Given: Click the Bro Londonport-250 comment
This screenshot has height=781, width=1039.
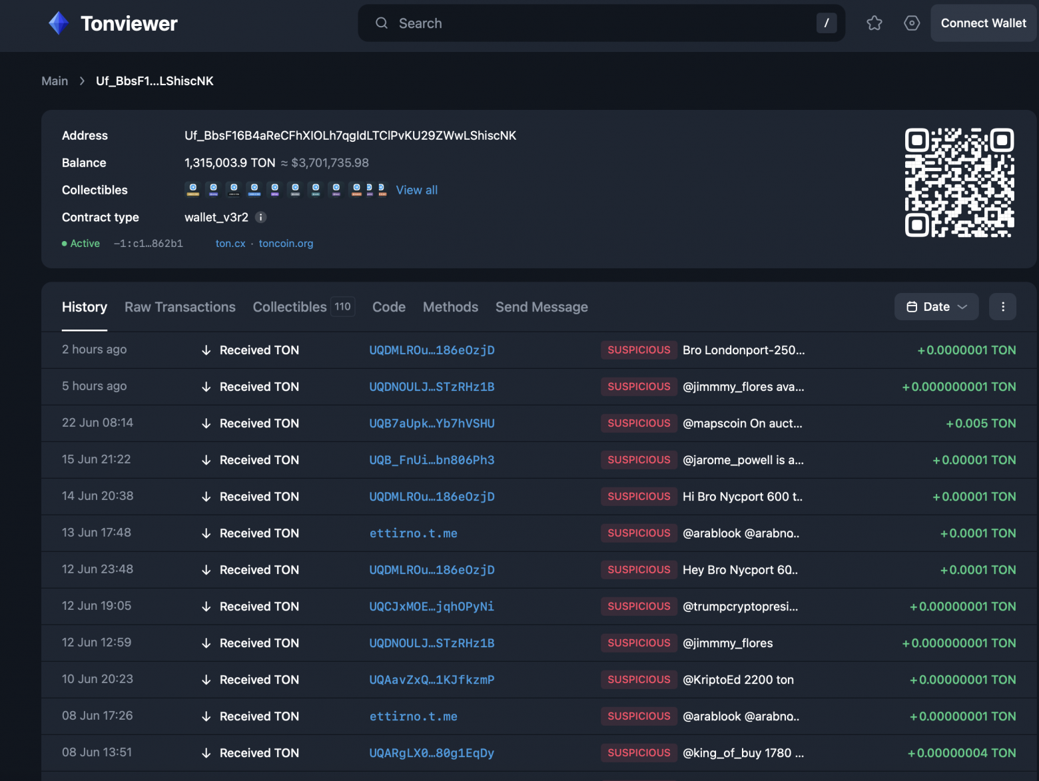Looking at the screenshot, I should (x=744, y=350).
